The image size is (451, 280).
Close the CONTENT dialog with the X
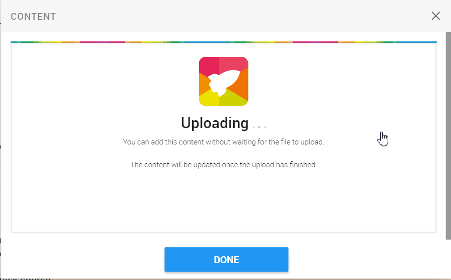[436, 16]
